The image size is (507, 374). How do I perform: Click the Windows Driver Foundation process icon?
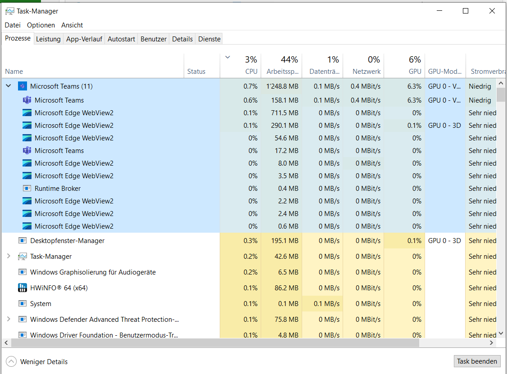point(23,335)
